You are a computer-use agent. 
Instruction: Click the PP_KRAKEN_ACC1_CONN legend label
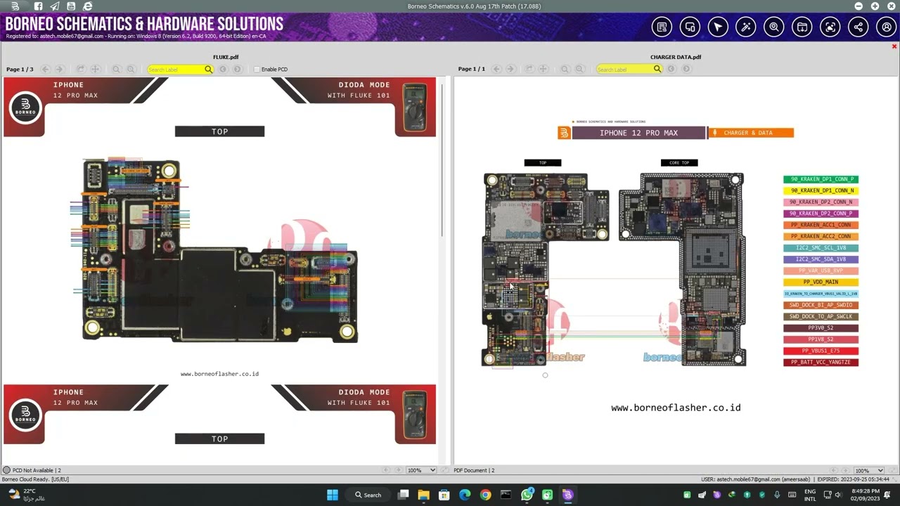pyautogui.click(x=821, y=225)
